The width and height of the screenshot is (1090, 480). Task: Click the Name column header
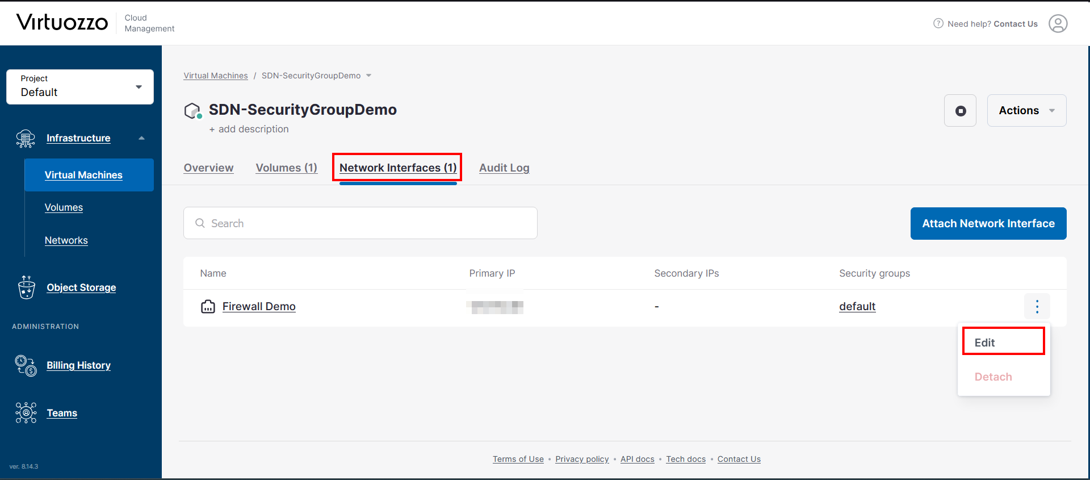tap(213, 273)
